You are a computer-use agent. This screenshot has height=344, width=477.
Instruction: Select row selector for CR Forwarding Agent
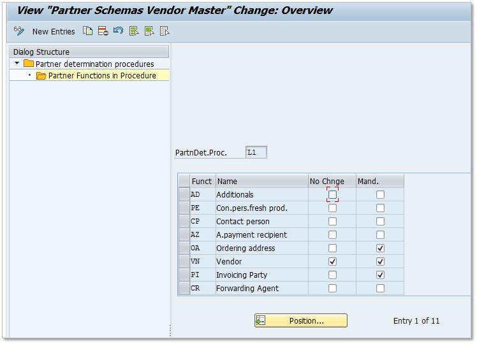pyautogui.click(x=184, y=288)
